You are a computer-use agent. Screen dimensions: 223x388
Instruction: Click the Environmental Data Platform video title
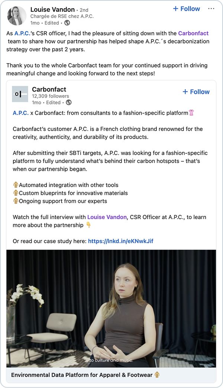(x=82, y=375)
